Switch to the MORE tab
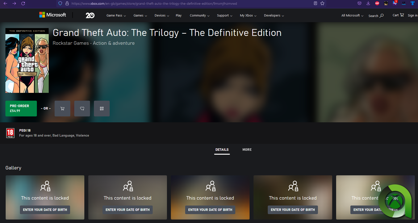Viewport: 418px width, 223px height. coord(247,150)
